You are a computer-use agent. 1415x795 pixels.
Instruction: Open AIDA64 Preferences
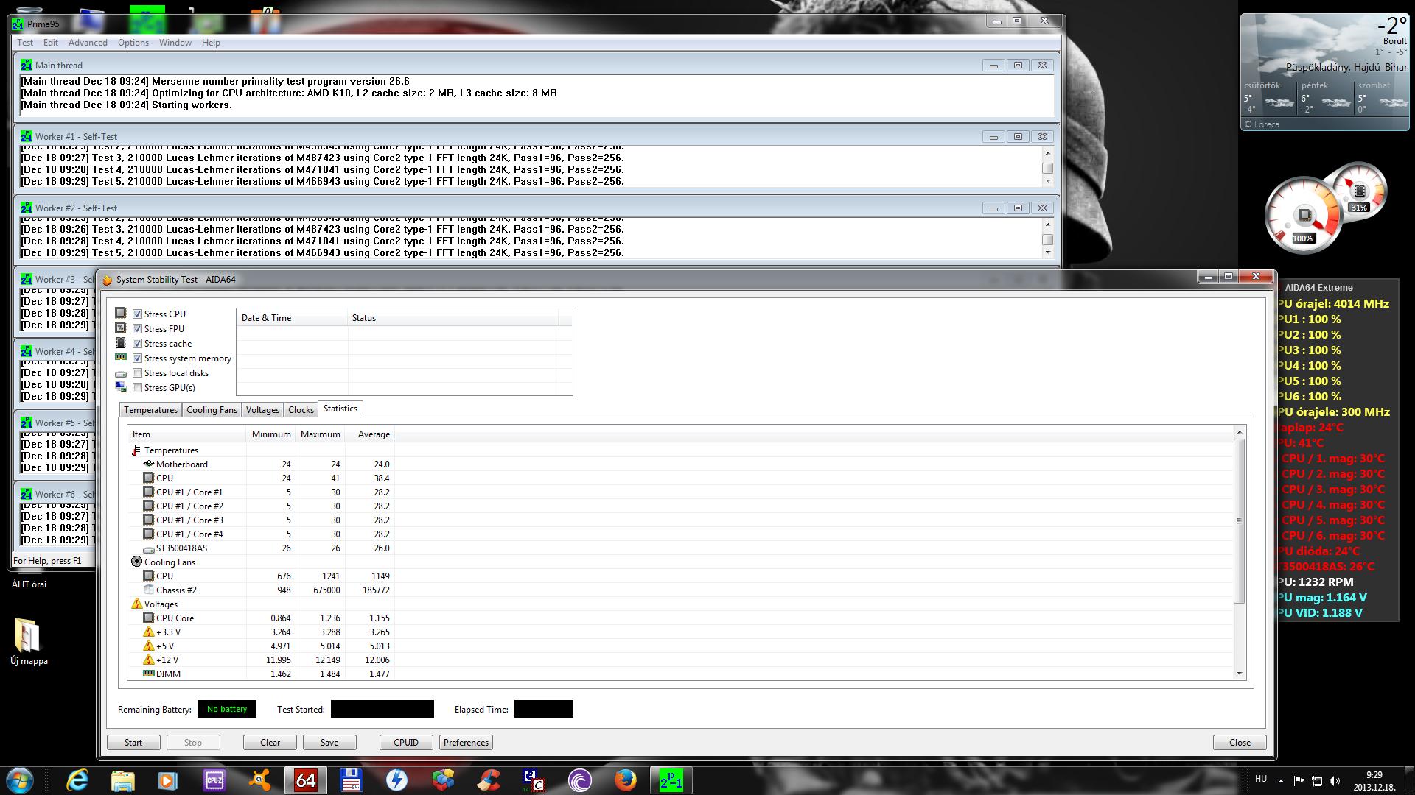click(x=466, y=743)
